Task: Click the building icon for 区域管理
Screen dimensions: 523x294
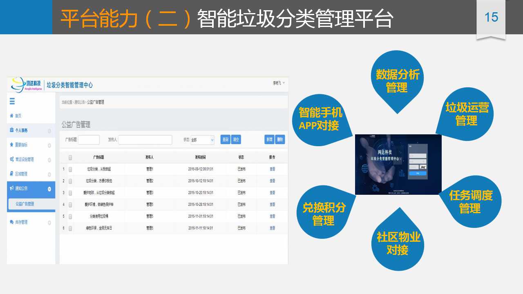Action: pyautogui.click(x=11, y=174)
